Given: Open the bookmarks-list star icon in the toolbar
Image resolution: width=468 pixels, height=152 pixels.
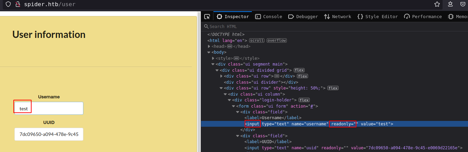Looking at the screenshot, I should (451, 4).
